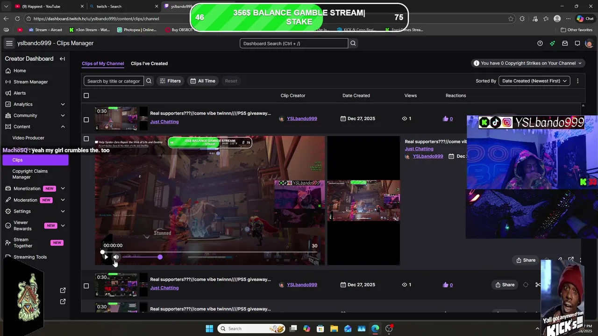The width and height of the screenshot is (598, 336).
Task: Open the Filters button
Action: pos(170,81)
